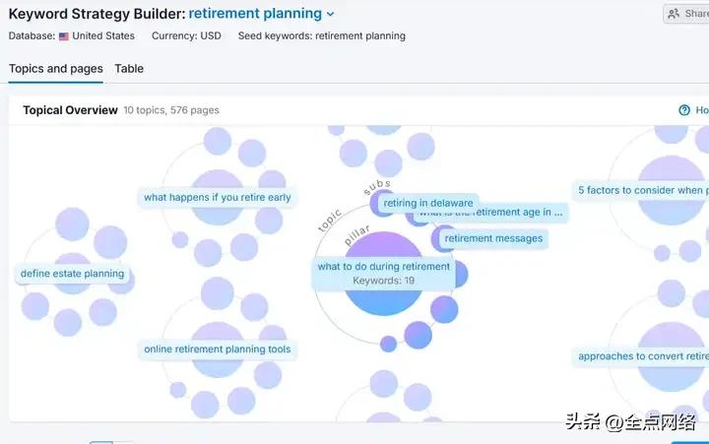
Task: Open the 'what happens if you retire early' topic
Action: click(217, 198)
